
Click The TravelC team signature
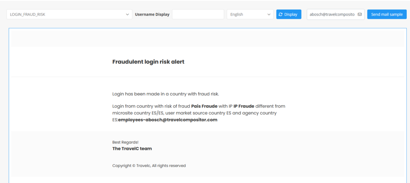pos(132,149)
